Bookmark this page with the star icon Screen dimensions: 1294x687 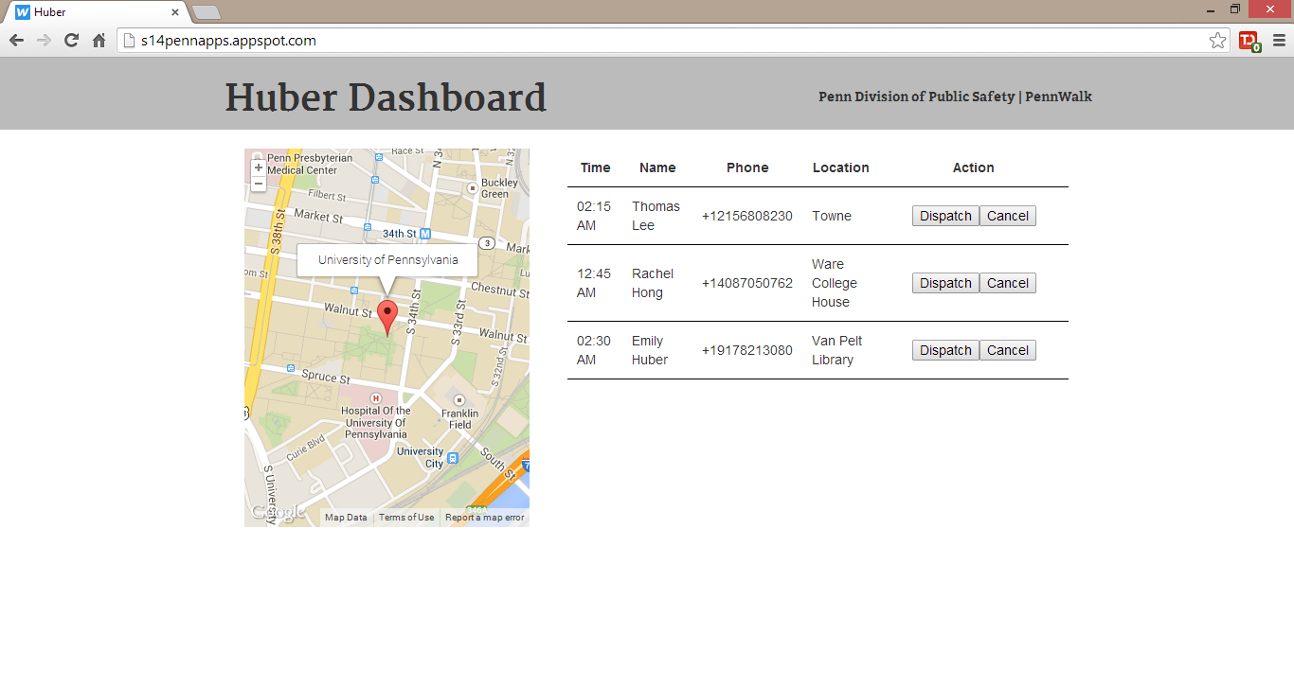click(x=1217, y=41)
